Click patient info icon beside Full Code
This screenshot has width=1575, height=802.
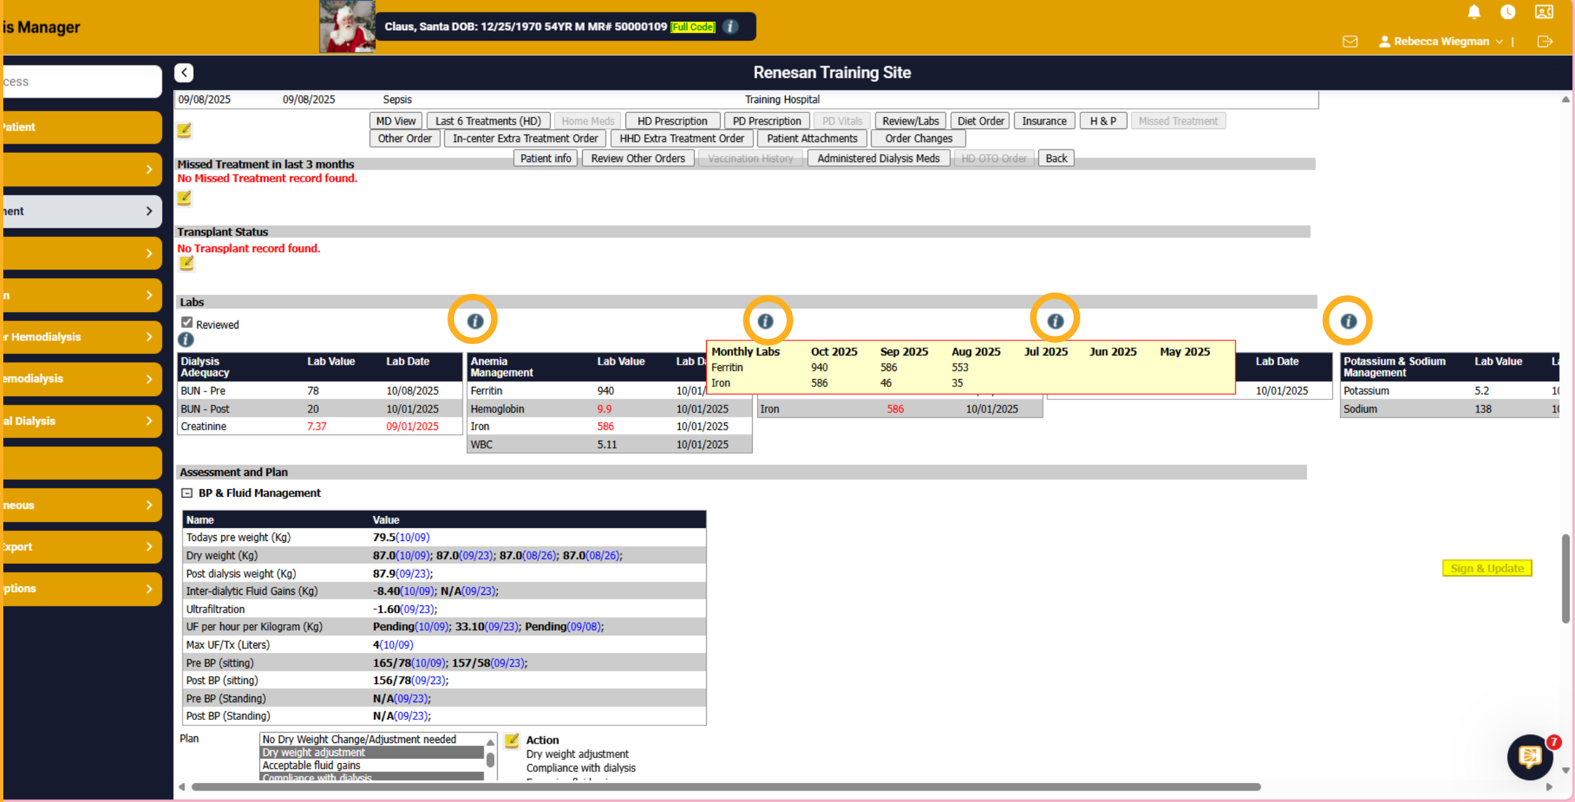[x=730, y=27]
